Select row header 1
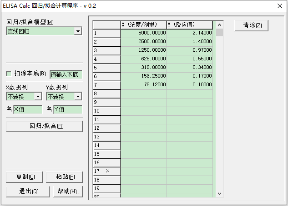The height and width of the screenshot is (206, 288). [x=107, y=34]
